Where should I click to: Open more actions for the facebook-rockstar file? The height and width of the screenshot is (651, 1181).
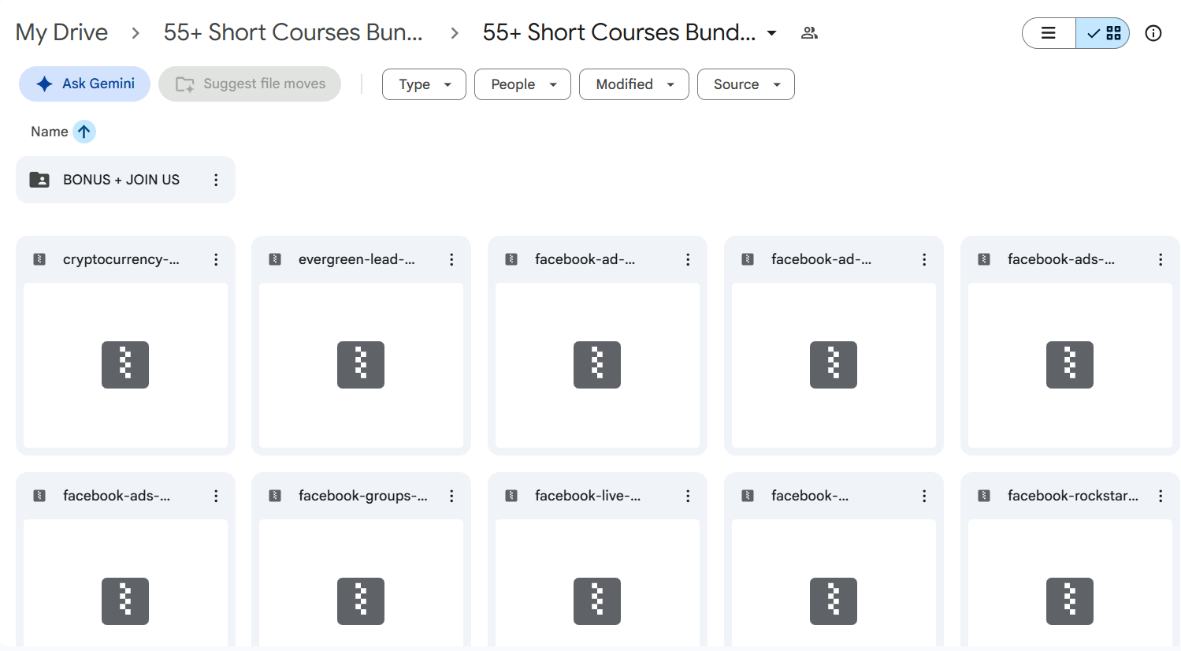click(x=1161, y=496)
